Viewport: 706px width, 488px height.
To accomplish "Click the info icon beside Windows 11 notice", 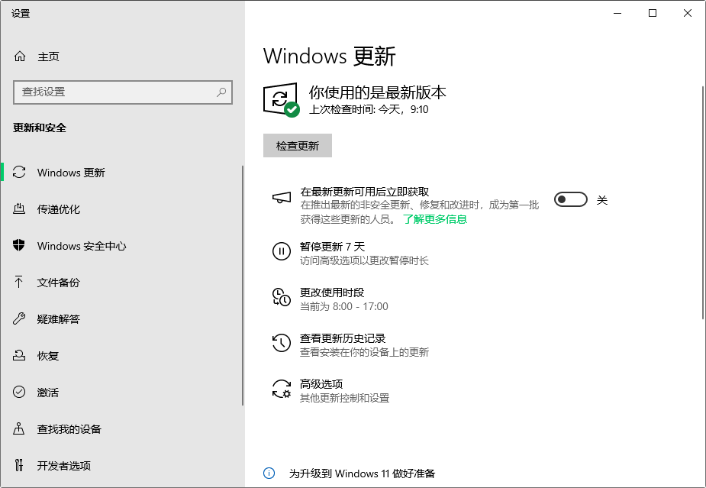I will pos(269,473).
